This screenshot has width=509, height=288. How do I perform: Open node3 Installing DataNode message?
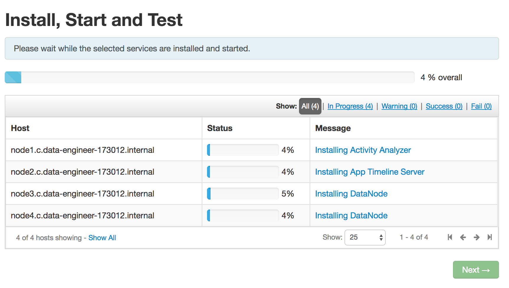(351, 194)
